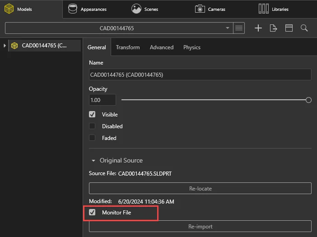Image resolution: width=317 pixels, height=237 pixels.
Task: Click the import file icon
Action: point(273,28)
